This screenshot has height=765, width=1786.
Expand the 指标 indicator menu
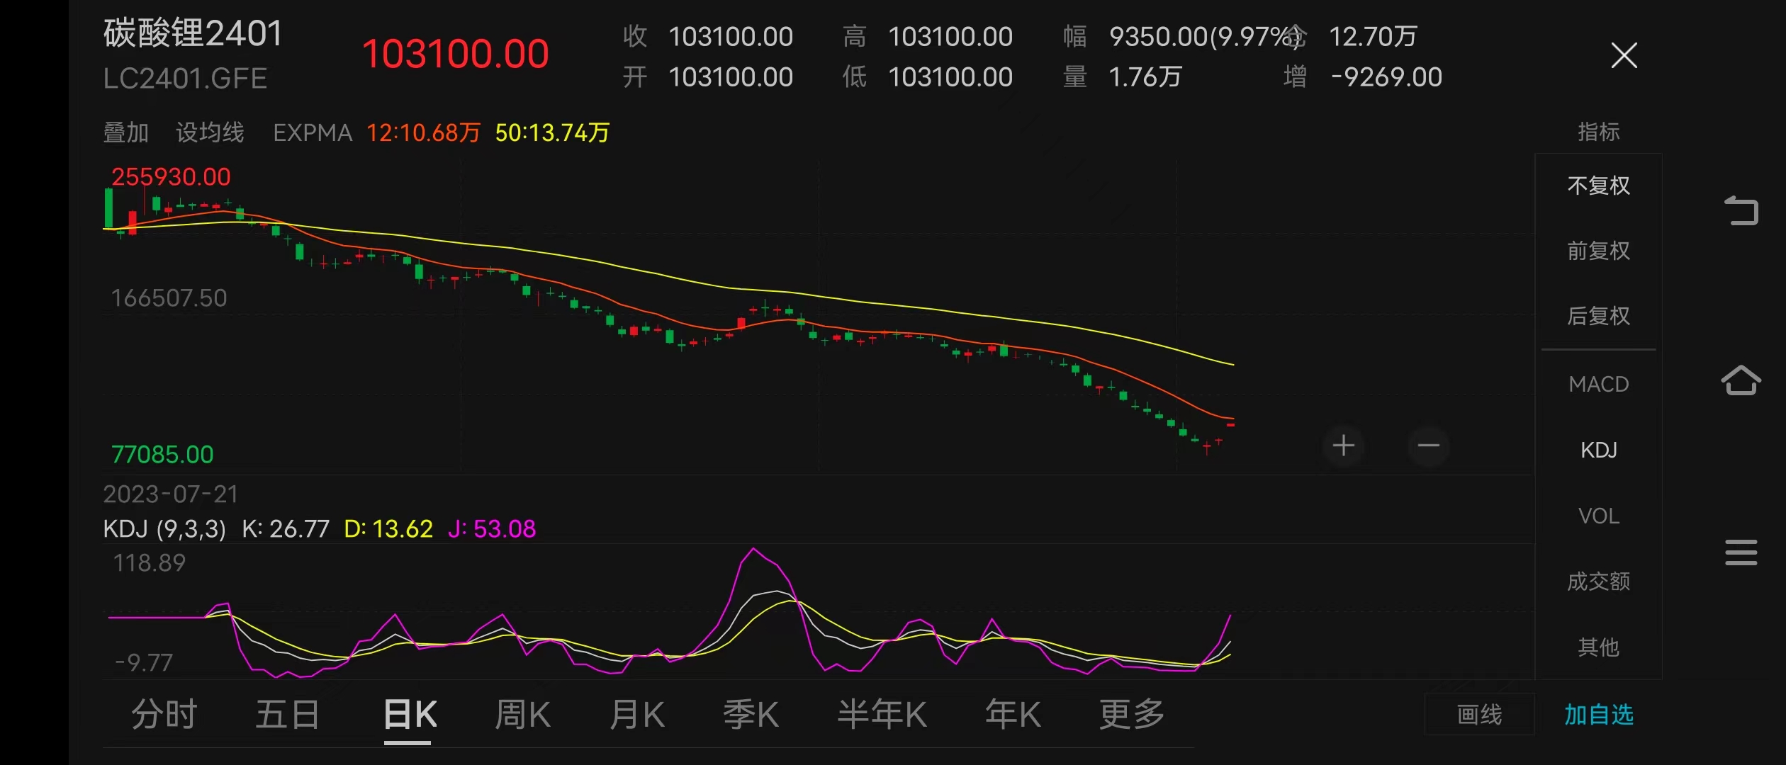tap(1599, 132)
